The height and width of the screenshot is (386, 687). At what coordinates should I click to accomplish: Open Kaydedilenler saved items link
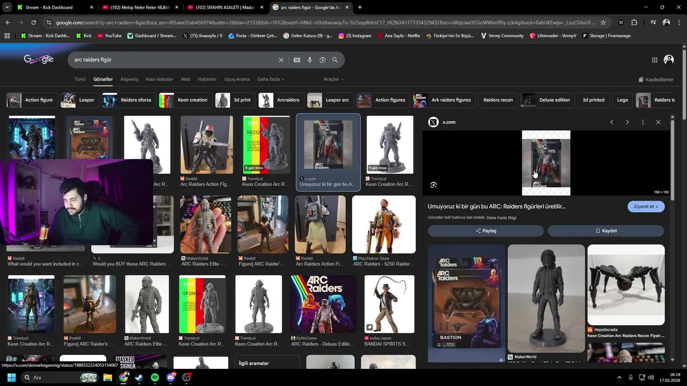(x=656, y=79)
